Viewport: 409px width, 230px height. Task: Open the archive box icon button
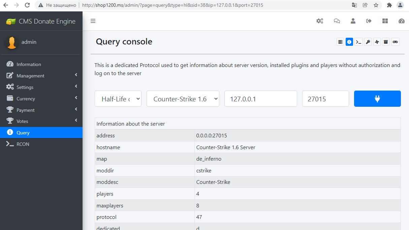pos(386,42)
